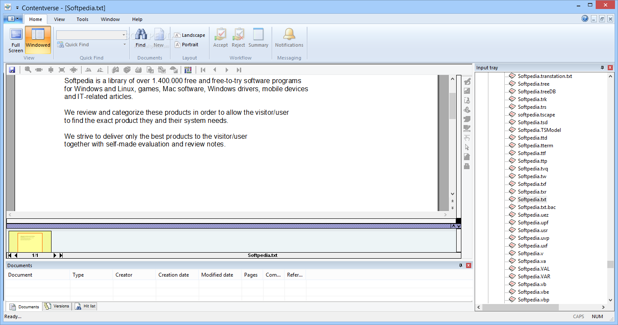Viewport: 618px width, 325px height.
Task: Open the Tools ribbon tab
Action: (x=82, y=19)
